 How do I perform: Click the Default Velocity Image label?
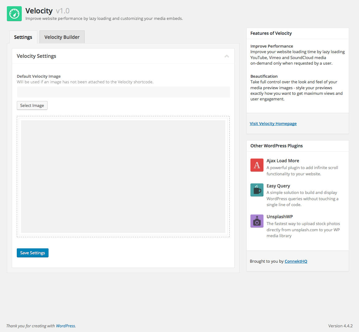pos(39,76)
